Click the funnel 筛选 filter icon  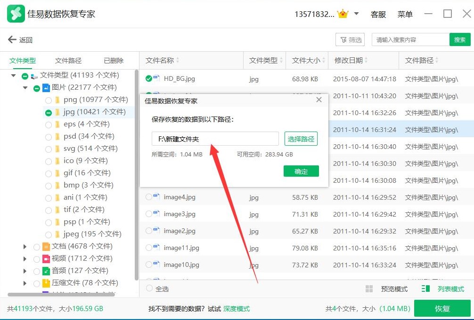click(x=342, y=40)
